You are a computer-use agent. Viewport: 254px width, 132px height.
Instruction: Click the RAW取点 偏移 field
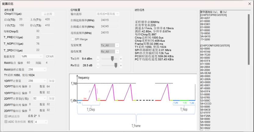coord(30,63)
